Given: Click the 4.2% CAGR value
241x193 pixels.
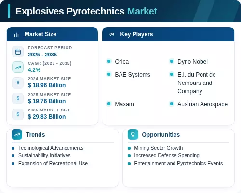Looking at the screenshot, I should point(34,70).
